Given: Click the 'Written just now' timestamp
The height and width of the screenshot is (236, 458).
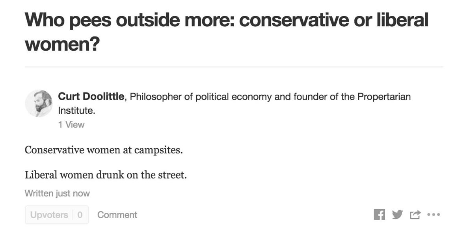Looking at the screenshot, I should 57,194.
